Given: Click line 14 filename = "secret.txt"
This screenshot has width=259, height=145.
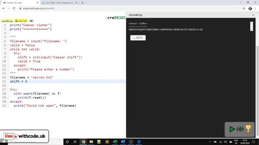Looking at the screenshot, I should click(32, 77).
